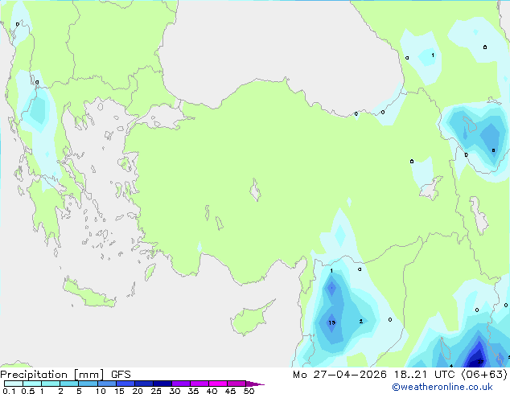Click the 'Precipitation [mm] GFS' title text
This screenshot has height=394, width=510.
65,375
